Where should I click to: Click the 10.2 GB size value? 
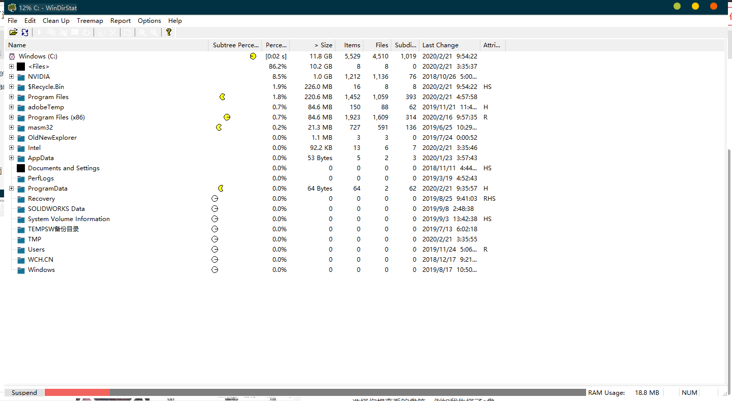click(321, 67)
